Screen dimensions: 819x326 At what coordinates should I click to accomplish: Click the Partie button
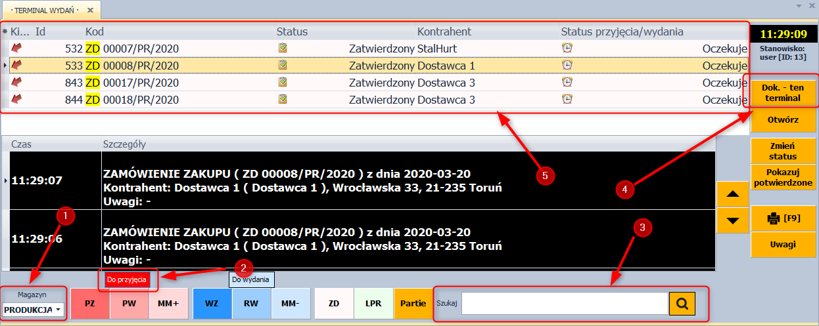click(x=412, y=304)
